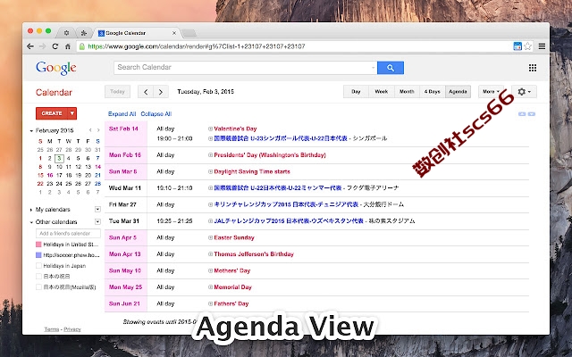572x357 pixels.
Task: Go to browser home page icon
Action: coord(68,46)
